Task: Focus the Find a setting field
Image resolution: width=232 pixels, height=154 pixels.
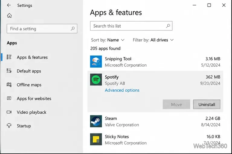Action: 42,28
